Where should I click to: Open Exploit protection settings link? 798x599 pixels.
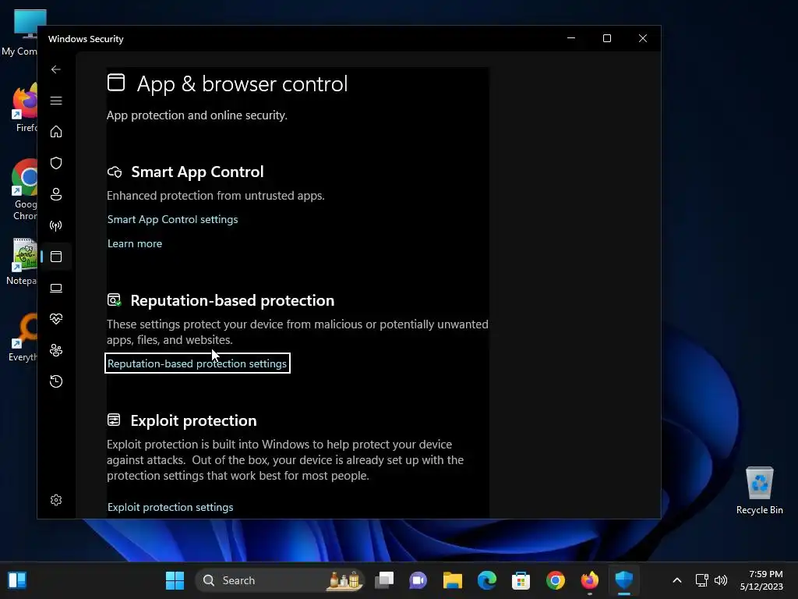coord(171,507)
